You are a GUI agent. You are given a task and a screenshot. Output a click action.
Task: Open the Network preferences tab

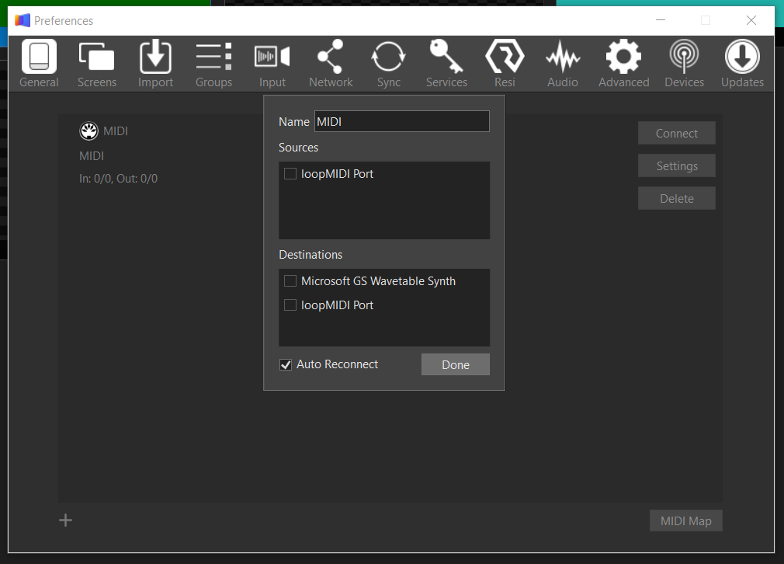point(331,64)
